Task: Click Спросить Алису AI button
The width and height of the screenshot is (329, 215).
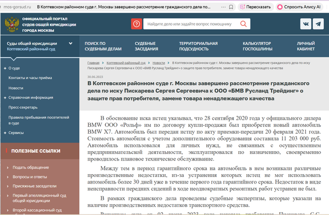Action: (299, 7)
